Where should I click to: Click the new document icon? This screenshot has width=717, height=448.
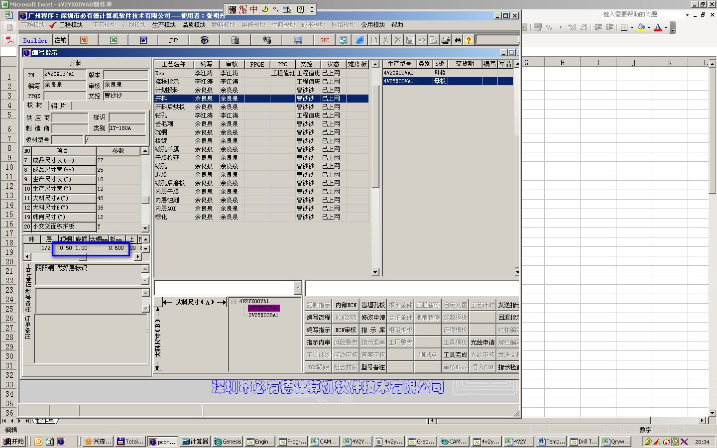[x=374, y=40]
